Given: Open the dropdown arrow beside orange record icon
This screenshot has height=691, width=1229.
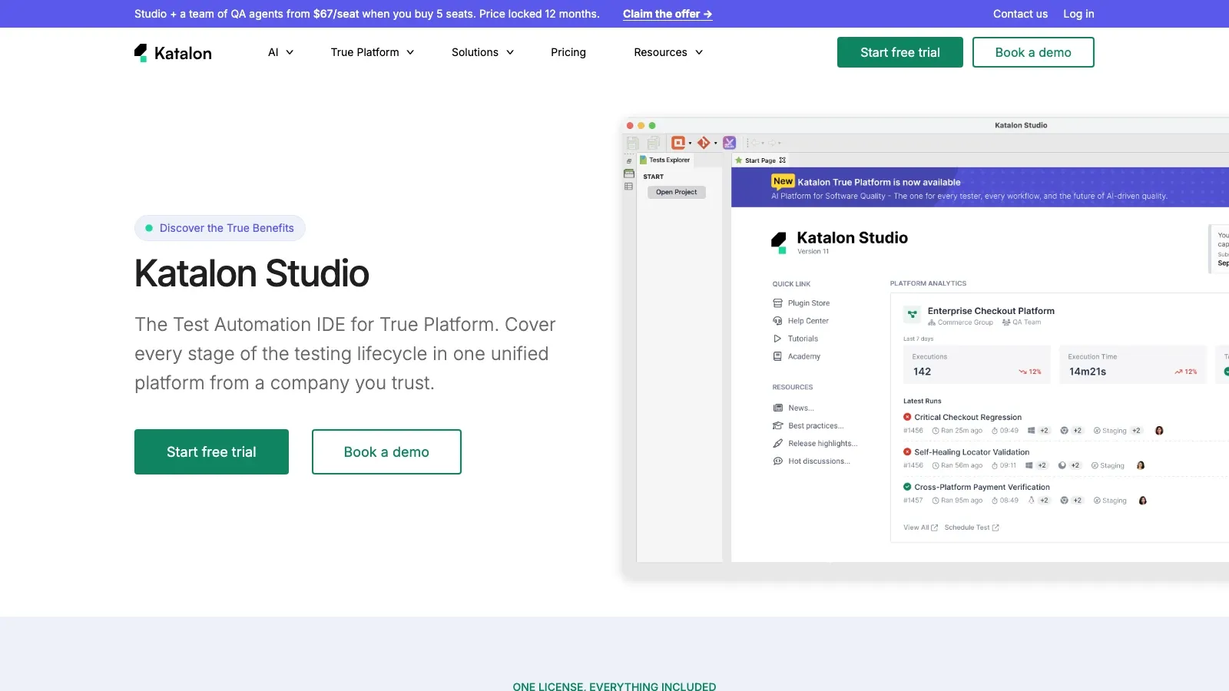Looking at the screenshot, I should [690, 143].
